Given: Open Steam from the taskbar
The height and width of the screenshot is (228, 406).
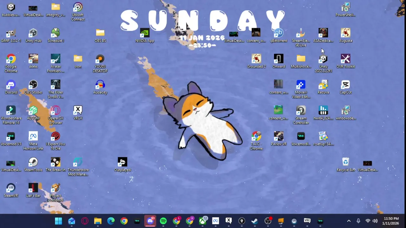Looking at the screenshot, I should pyautogui.click(x=255, y=221).
